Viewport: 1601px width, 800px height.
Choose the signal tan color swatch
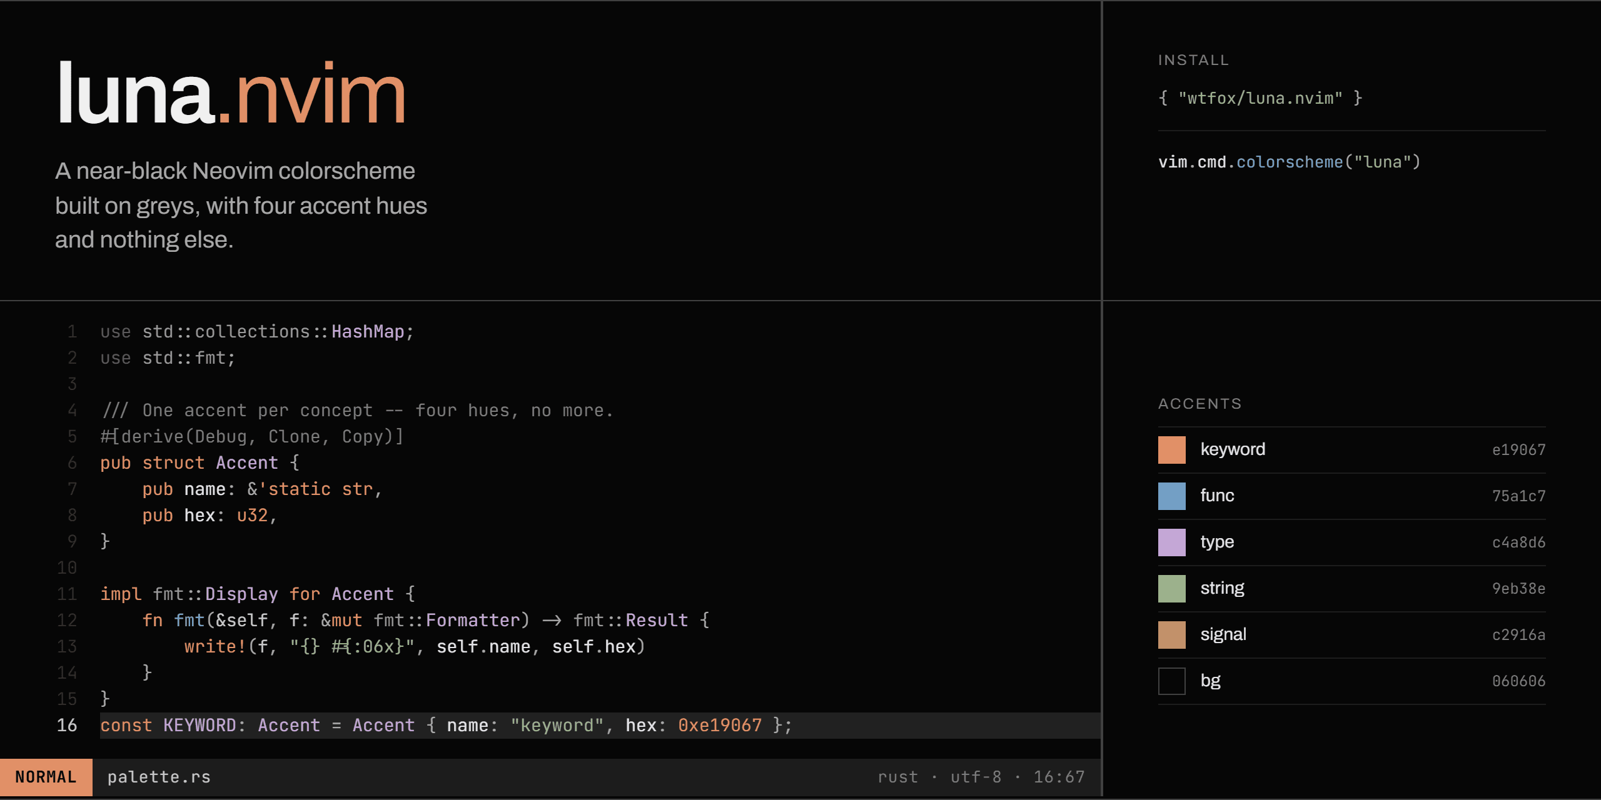(x=1171, y=635)
